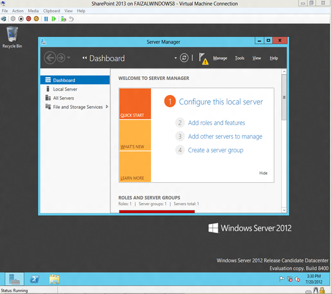Open File Explorer from the taskbar
This screenshot has height=294, width=332.
coord(54,279)
